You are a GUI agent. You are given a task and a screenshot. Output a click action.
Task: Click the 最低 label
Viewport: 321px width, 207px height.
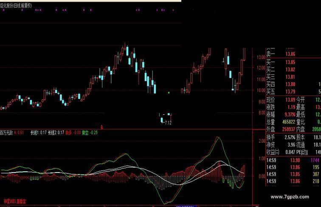301,115
